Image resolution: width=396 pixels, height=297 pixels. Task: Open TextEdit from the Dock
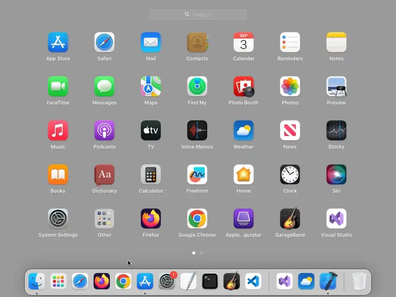point(188,281)
